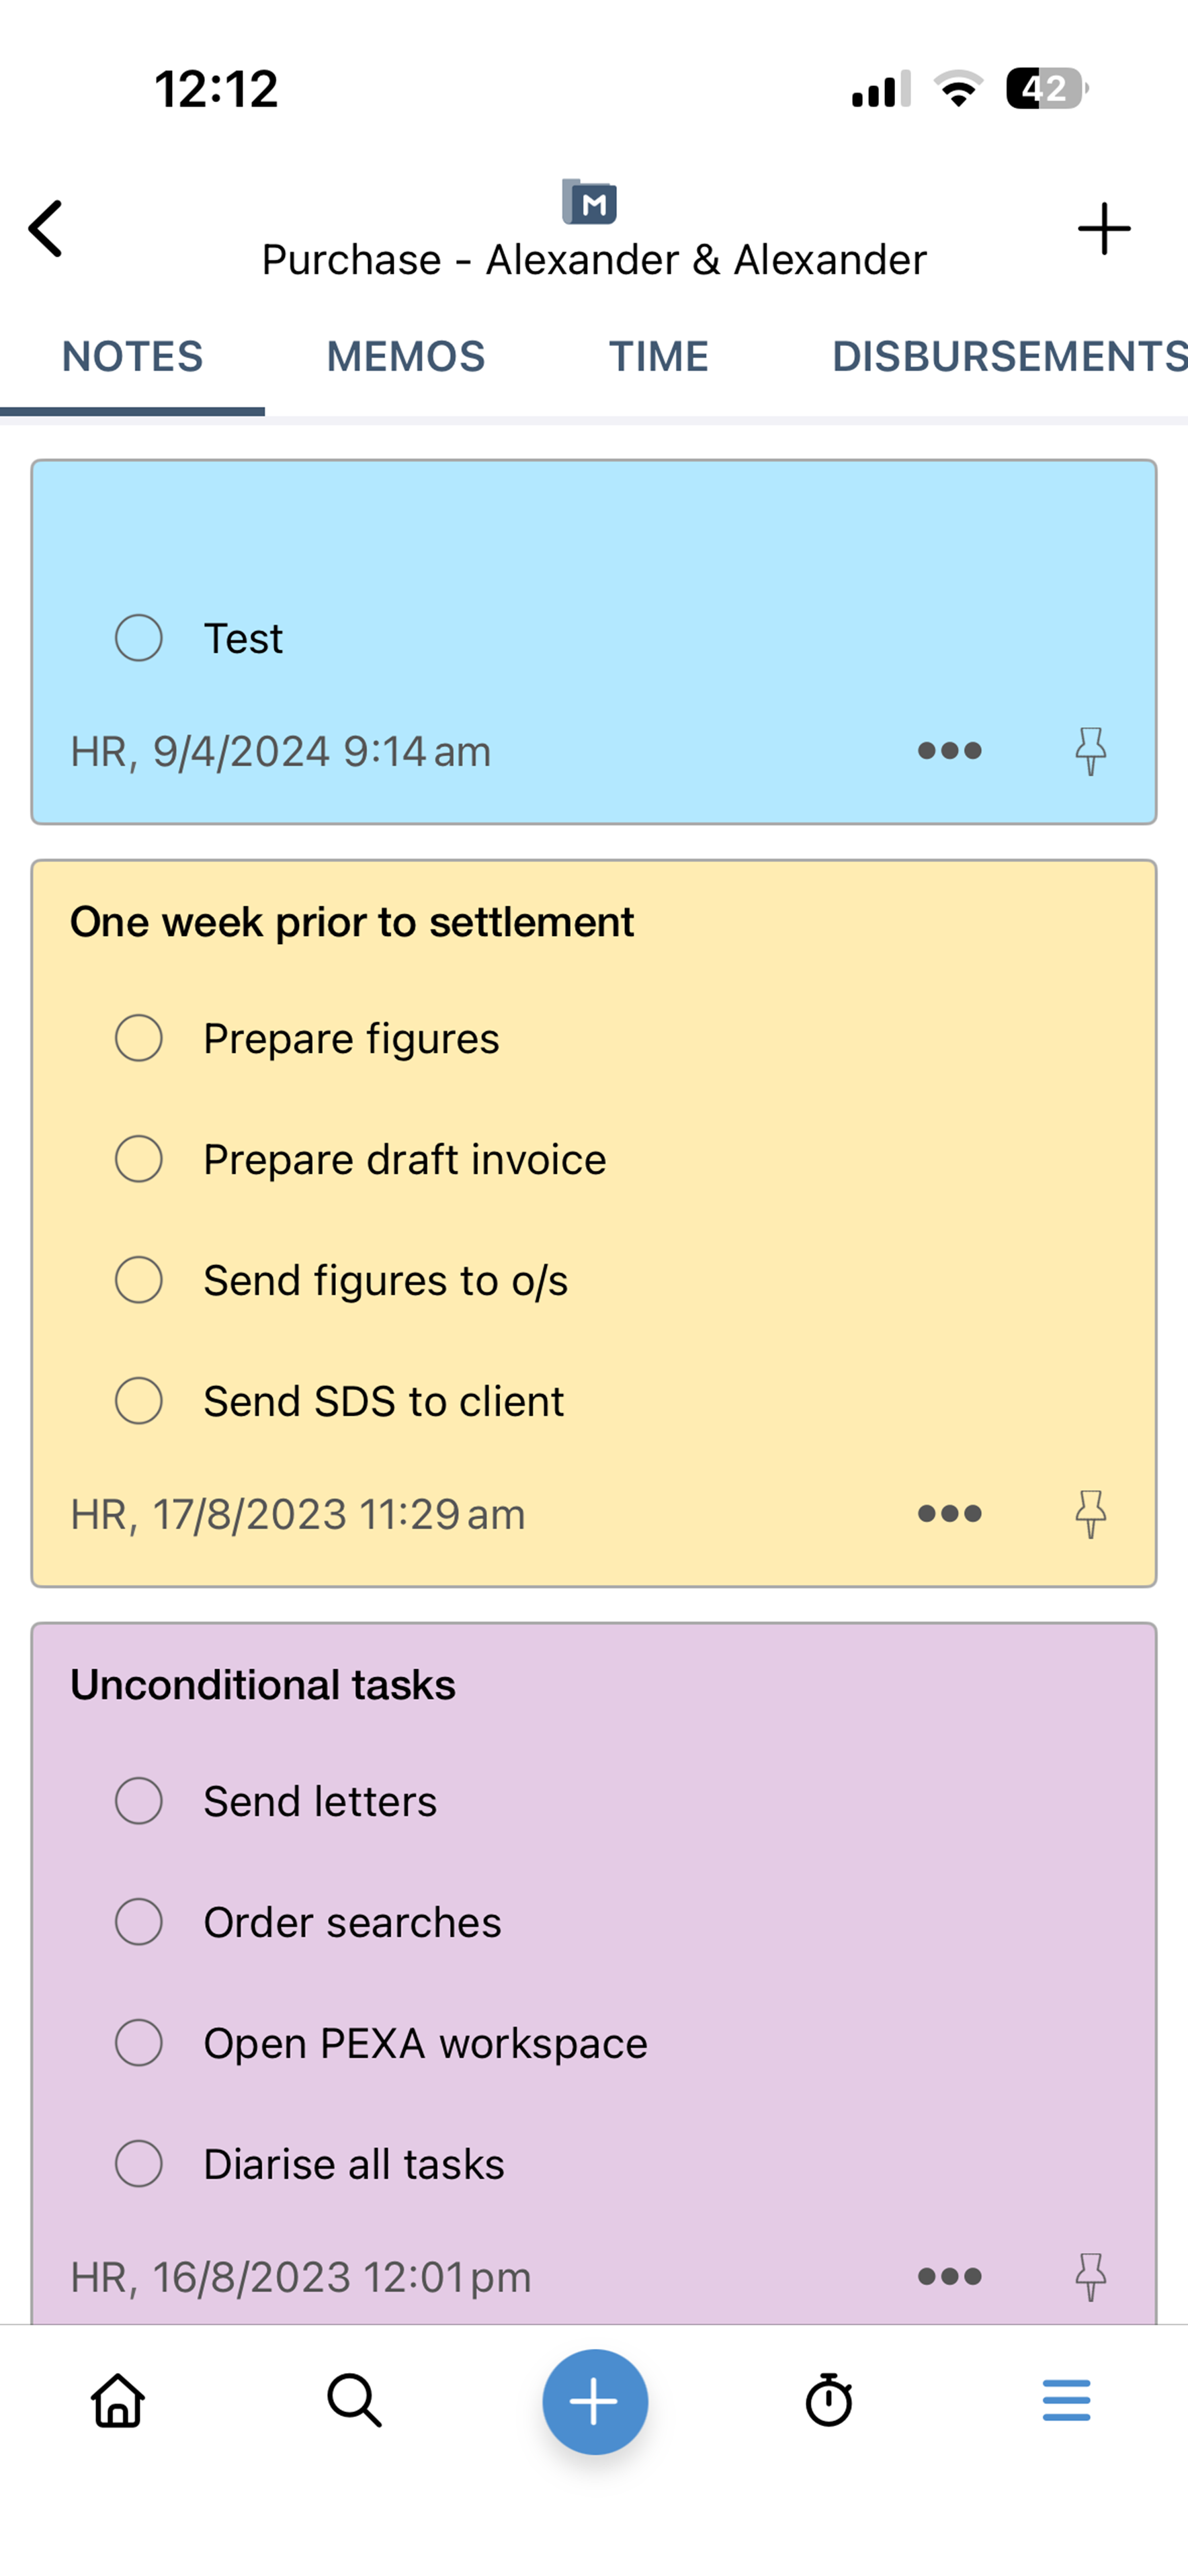Open more options on settlement note
This screenshot has height=2576, width=1188.
pos(949,1514)
